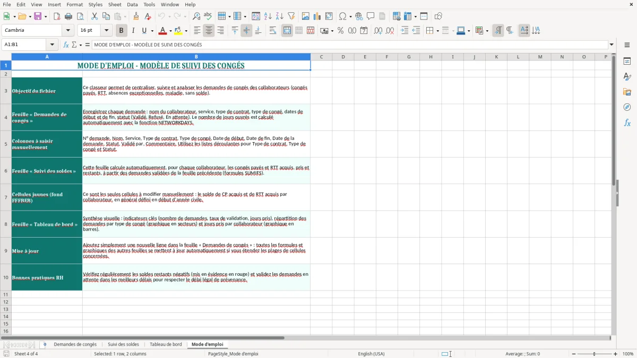637x358 pixels.
Task: Toggle the AutoFilter funnel icon
Action: point(291,16)
